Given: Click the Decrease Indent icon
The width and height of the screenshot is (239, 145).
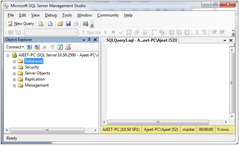Looking at the screenshot, I should (214, 32).
